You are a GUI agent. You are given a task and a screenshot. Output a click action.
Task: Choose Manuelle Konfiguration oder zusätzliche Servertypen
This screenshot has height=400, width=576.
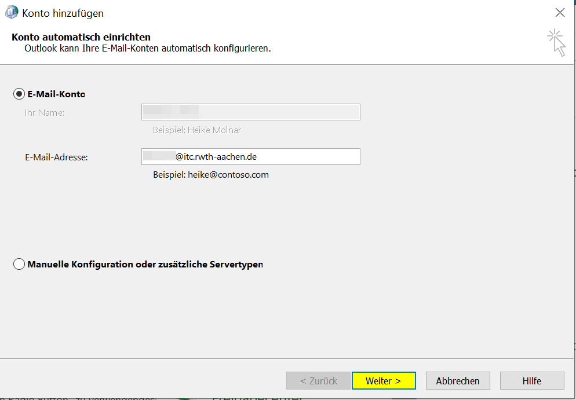[x=19, y=264]
